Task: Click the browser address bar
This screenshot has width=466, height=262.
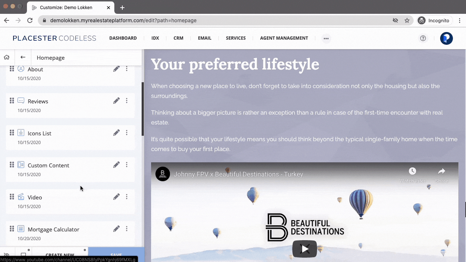Action: coord(218,20)
